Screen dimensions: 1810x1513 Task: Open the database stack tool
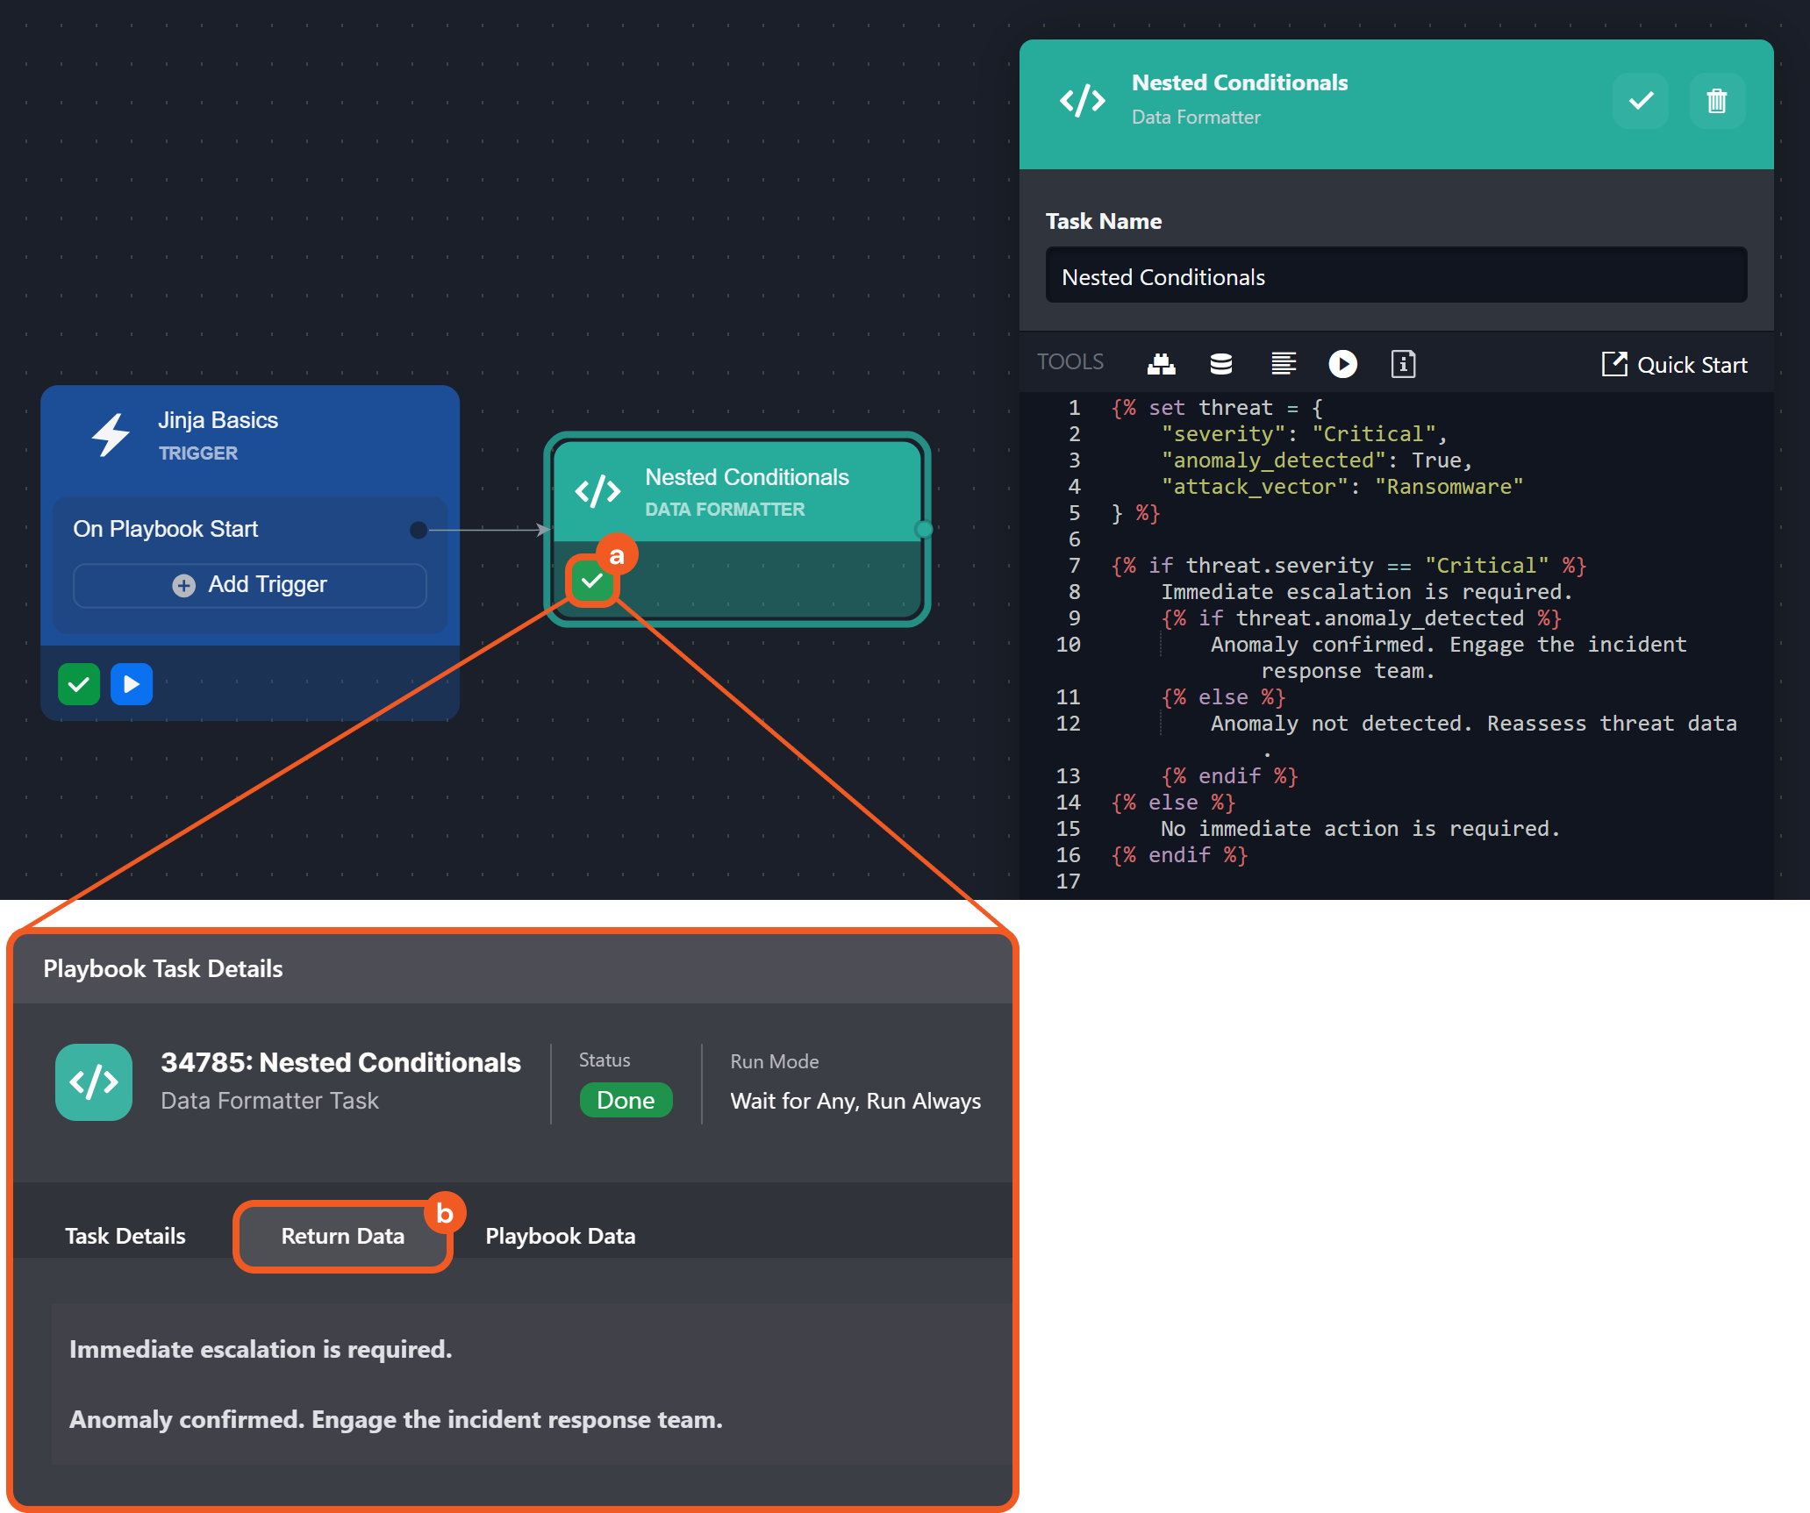point(1220,364)
